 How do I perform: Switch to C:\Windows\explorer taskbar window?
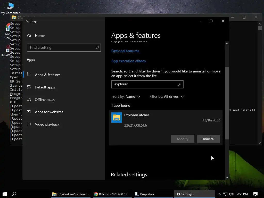coord(71,194)
